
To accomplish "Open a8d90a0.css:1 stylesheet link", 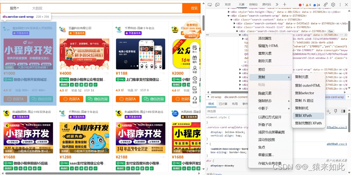I will pos(337,144).
